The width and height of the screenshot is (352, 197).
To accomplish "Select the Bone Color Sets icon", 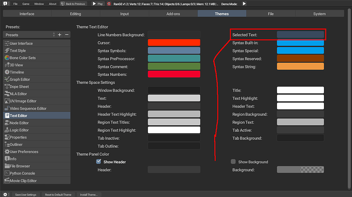I will pos(7,58).
